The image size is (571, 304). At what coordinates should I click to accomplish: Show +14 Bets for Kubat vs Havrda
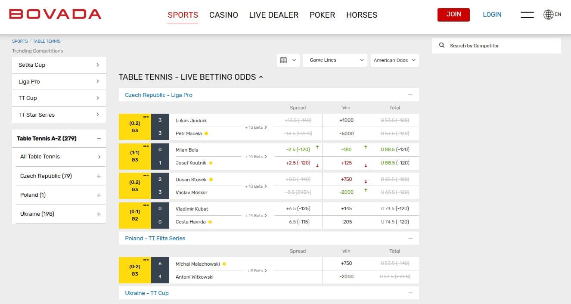(256, 216)
